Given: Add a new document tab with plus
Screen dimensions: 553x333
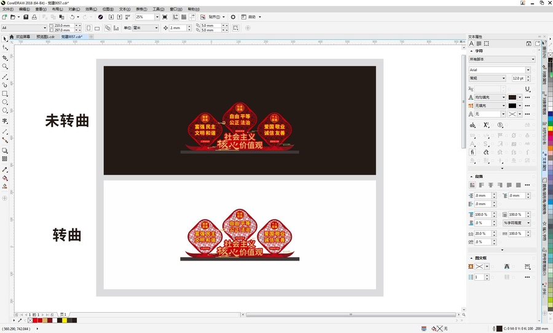Looking at the screenshot, I should [x=91, y=37].
